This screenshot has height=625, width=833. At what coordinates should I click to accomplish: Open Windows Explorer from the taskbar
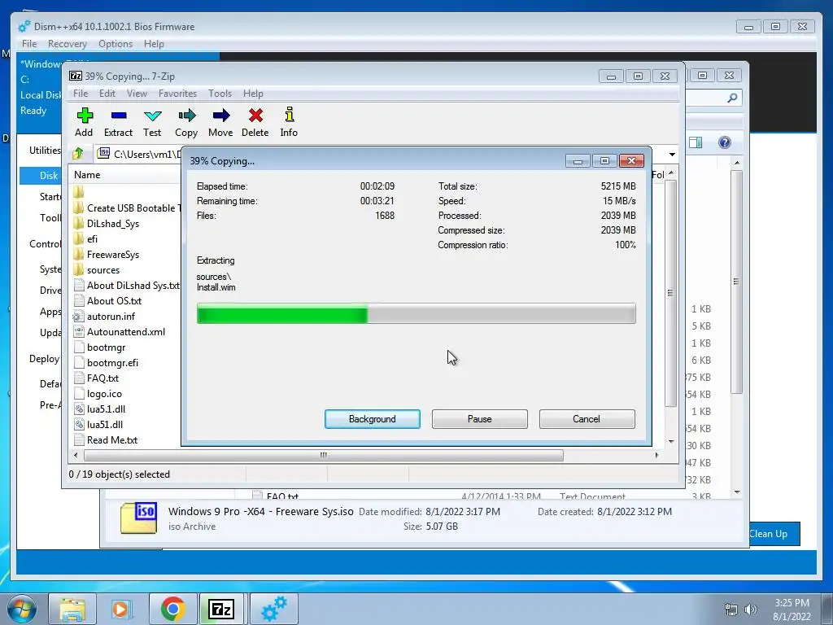coord(72,609)
